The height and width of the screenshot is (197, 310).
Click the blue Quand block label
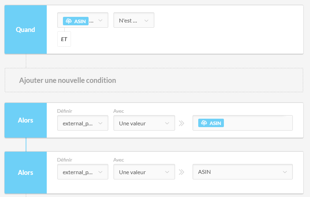coord(25,29)
